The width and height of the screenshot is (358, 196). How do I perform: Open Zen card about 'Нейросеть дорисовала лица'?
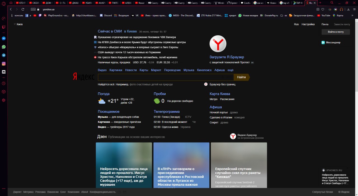124,165
